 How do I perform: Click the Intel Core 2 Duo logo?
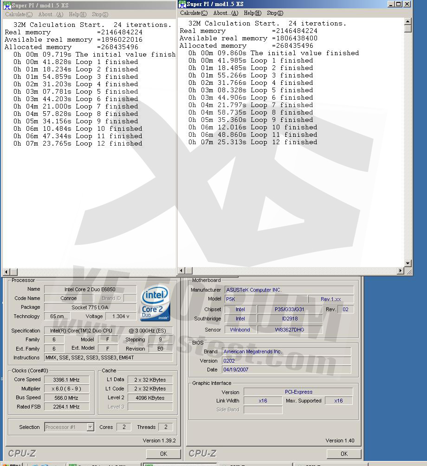coord(155,304)
